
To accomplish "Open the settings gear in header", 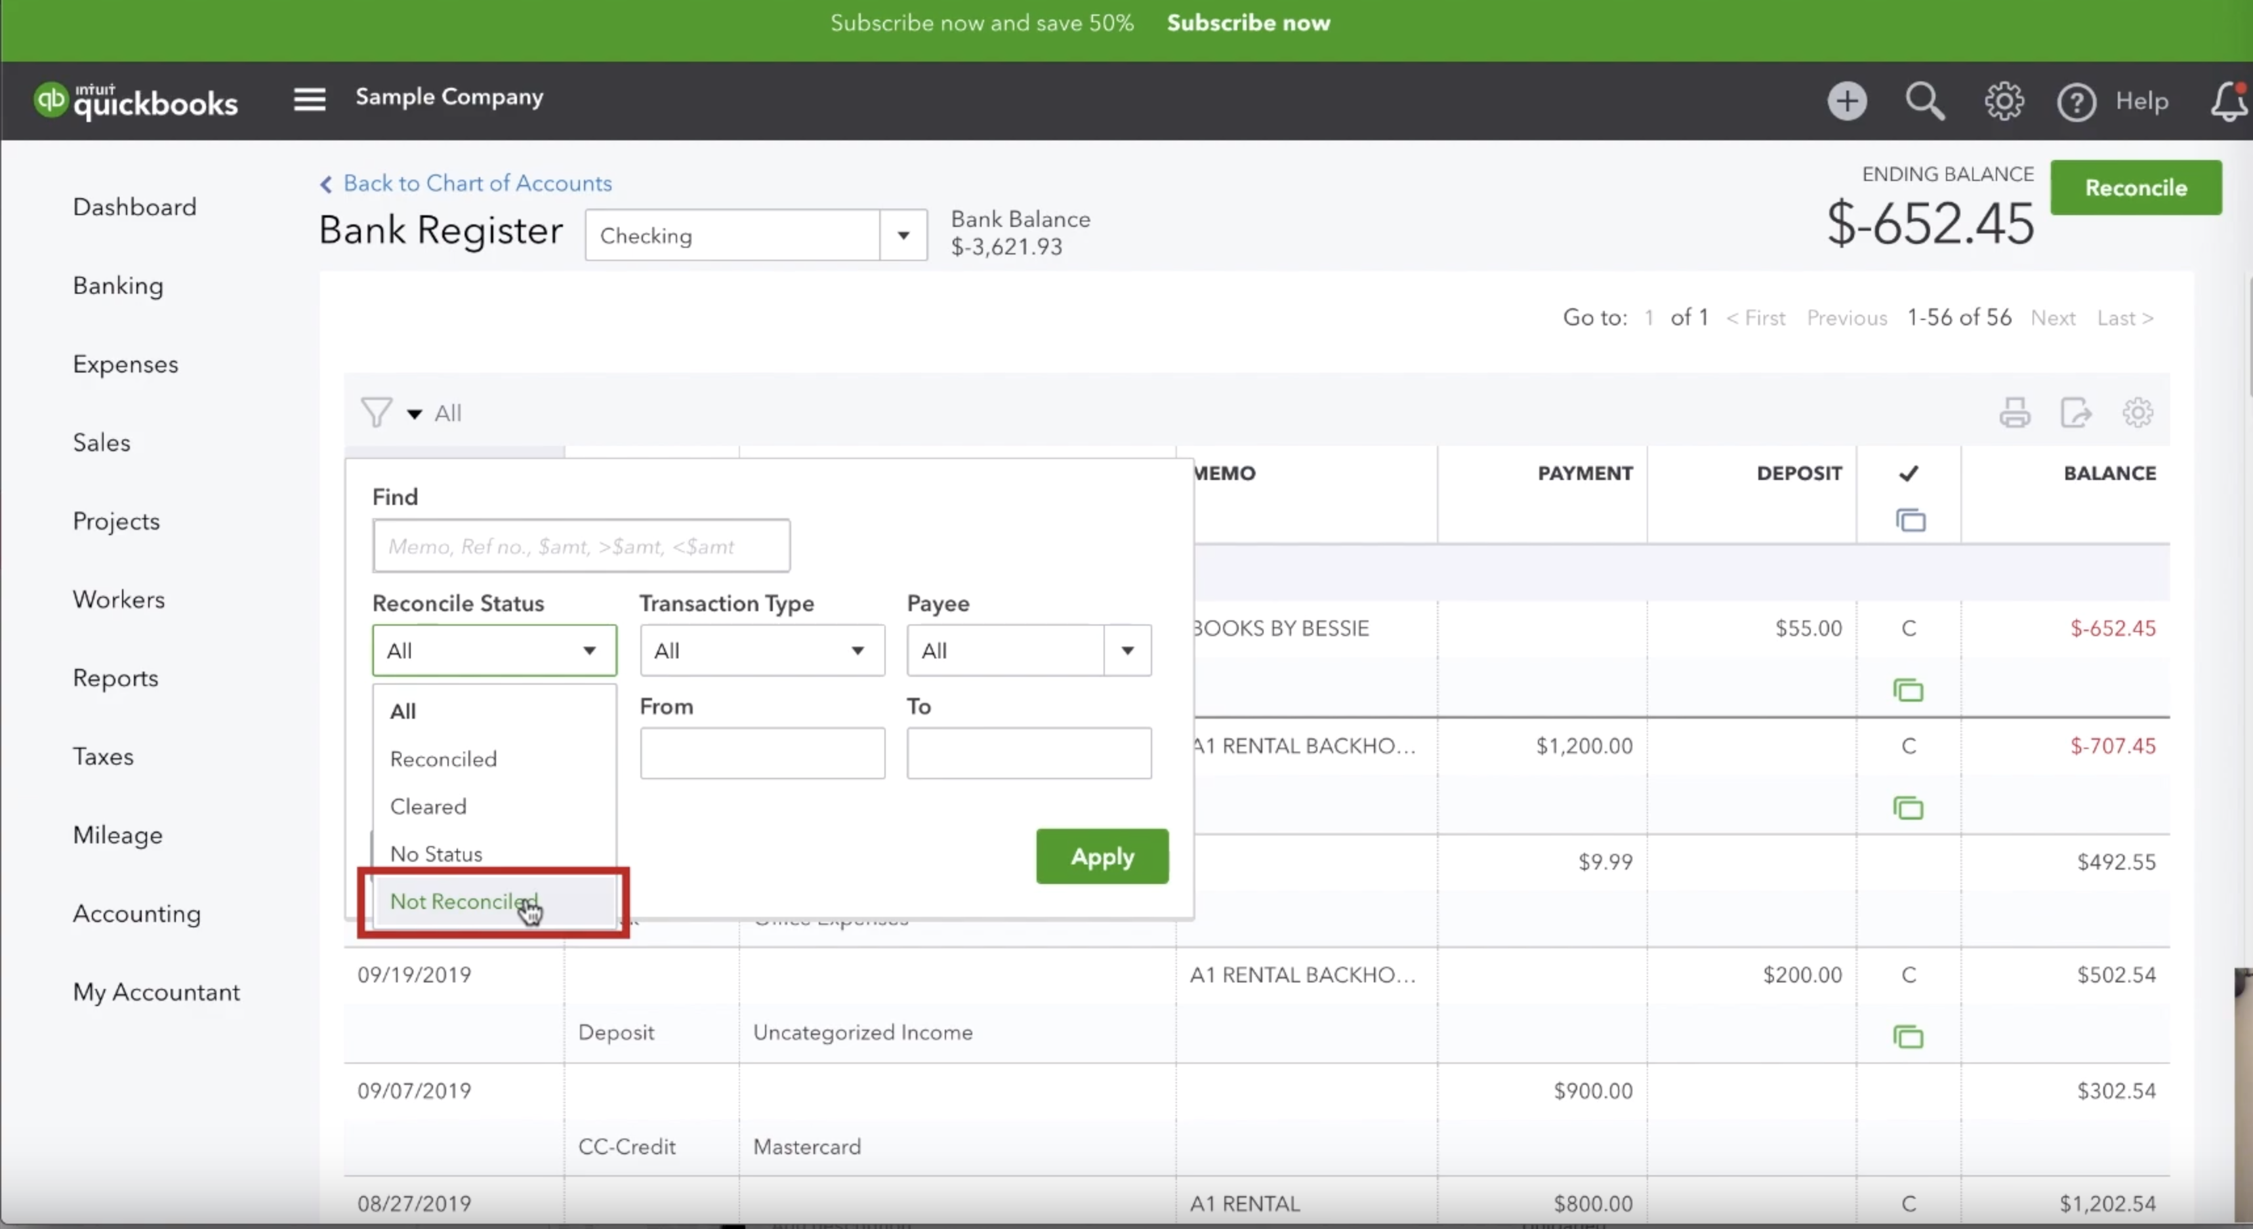I will (2003, 102).
